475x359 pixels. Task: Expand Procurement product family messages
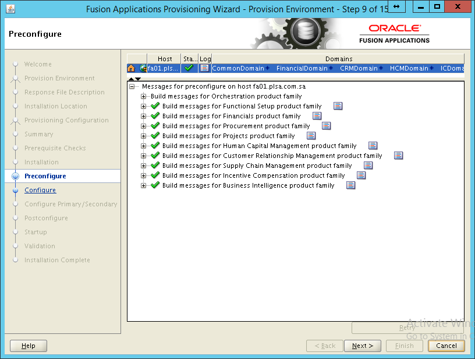tap(144, 126)
